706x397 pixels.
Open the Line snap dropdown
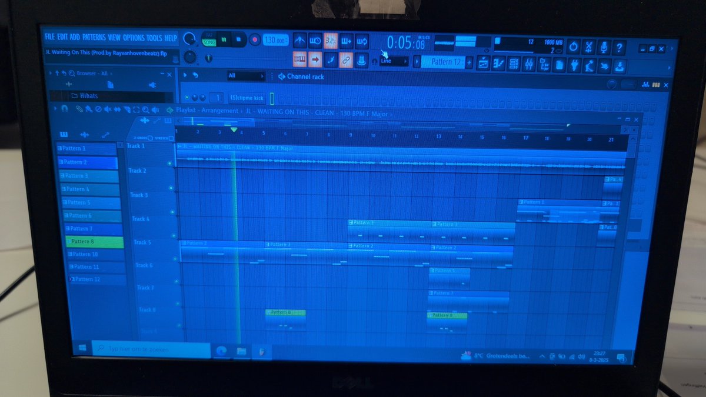(x=394, y=61)
